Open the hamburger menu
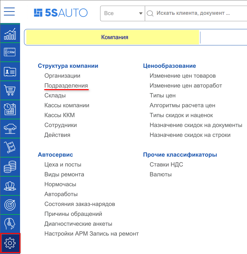This screenshot has width=247, height=254. click(x=10, y=12)
